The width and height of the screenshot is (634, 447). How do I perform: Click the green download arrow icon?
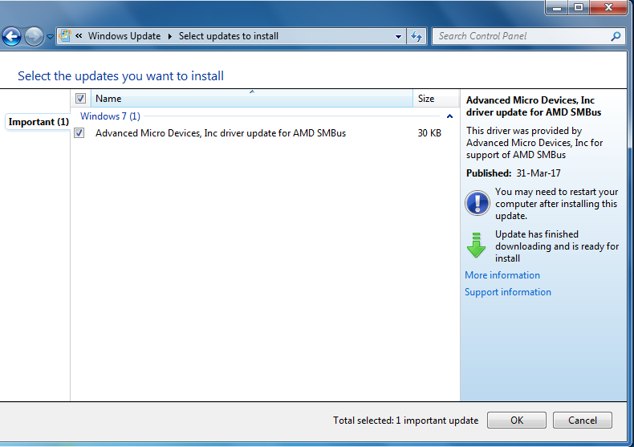click(477, 245)
